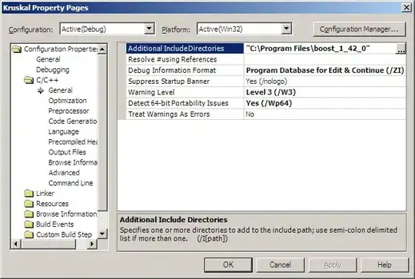Click the Configuration Manager button

pyautogui.click(x=359, y=29)
